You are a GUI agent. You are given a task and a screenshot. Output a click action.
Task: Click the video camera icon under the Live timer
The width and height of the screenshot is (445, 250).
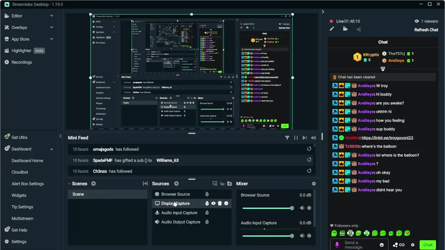(345, 29)
